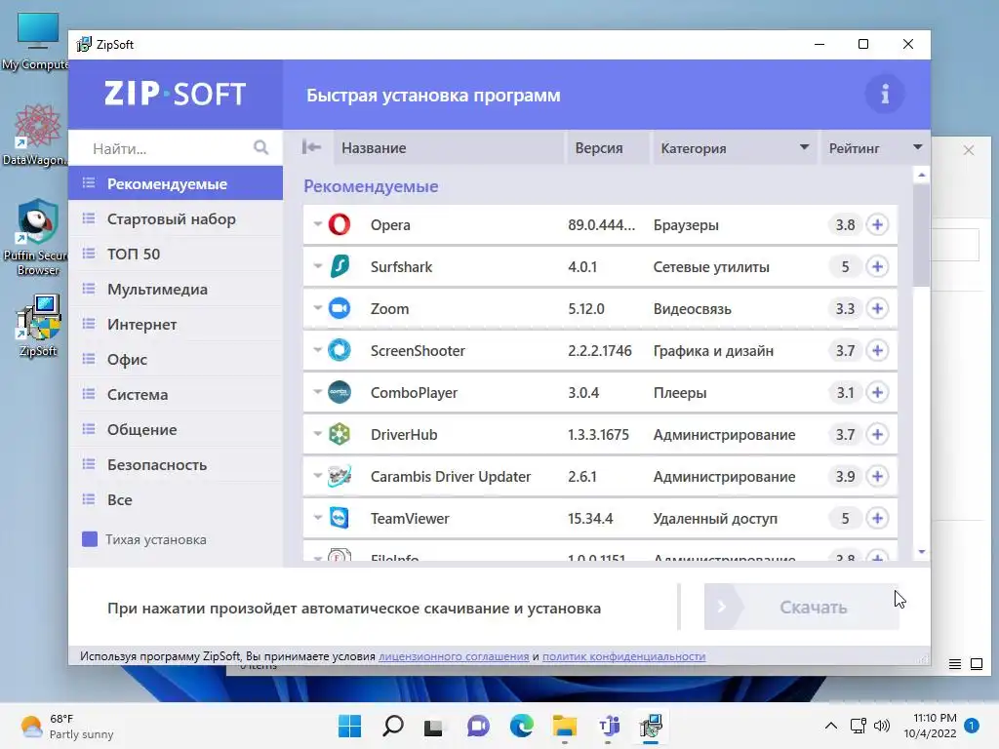Click the search magnifier icon
The image size is (999, 749).
[x=260, y=148]
